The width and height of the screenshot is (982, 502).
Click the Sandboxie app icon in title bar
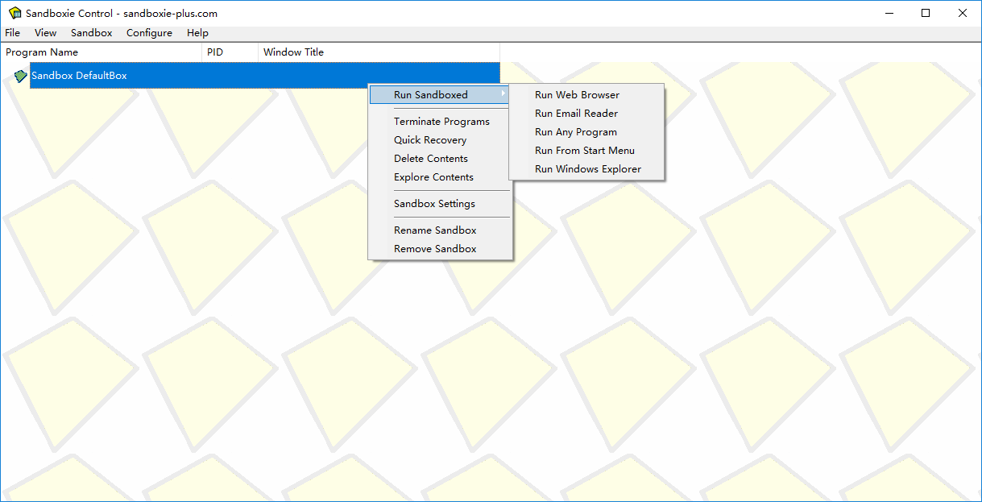[x=14, y=13]
